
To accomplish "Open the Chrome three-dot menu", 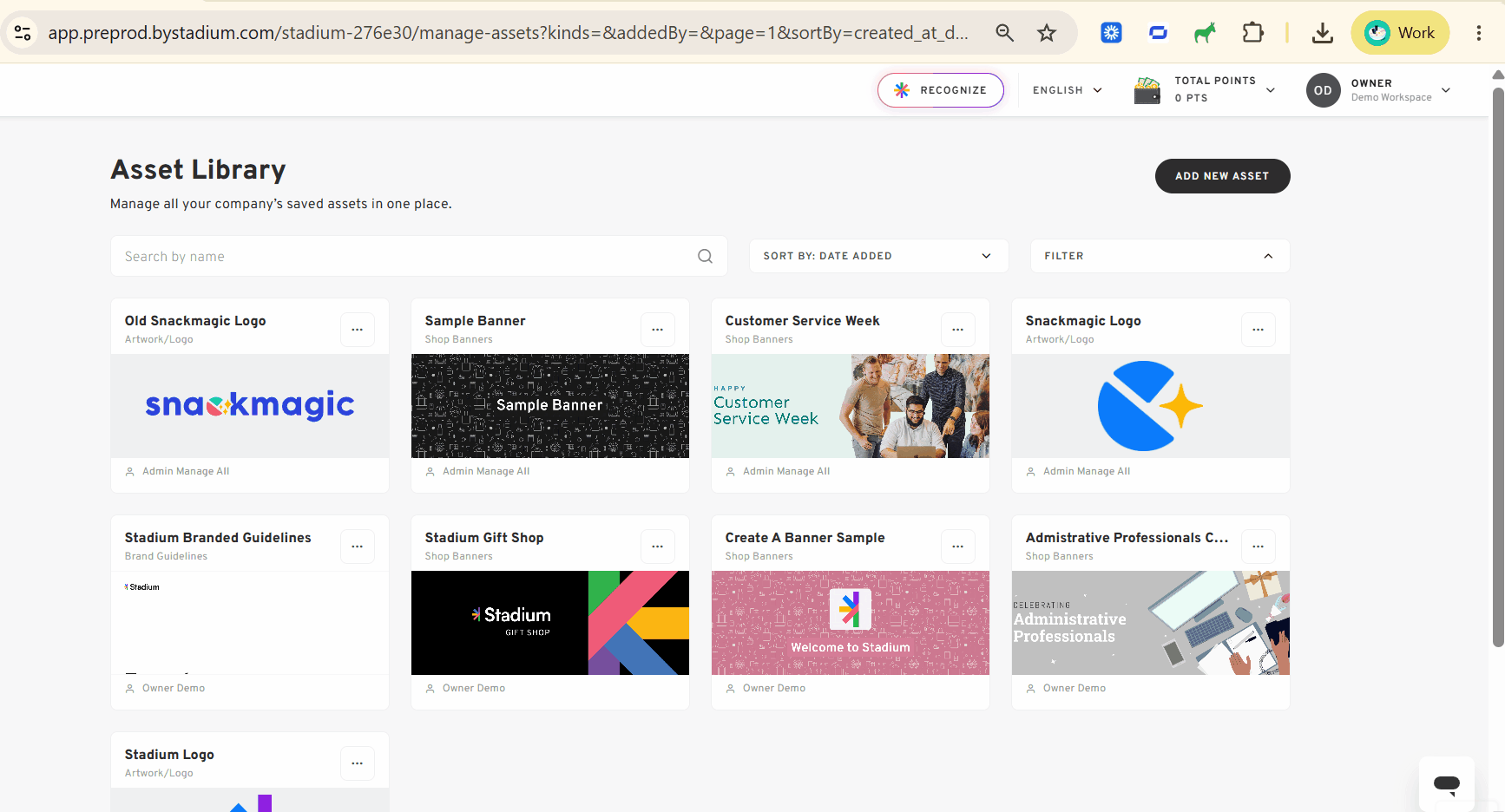I will point(1478,33).
